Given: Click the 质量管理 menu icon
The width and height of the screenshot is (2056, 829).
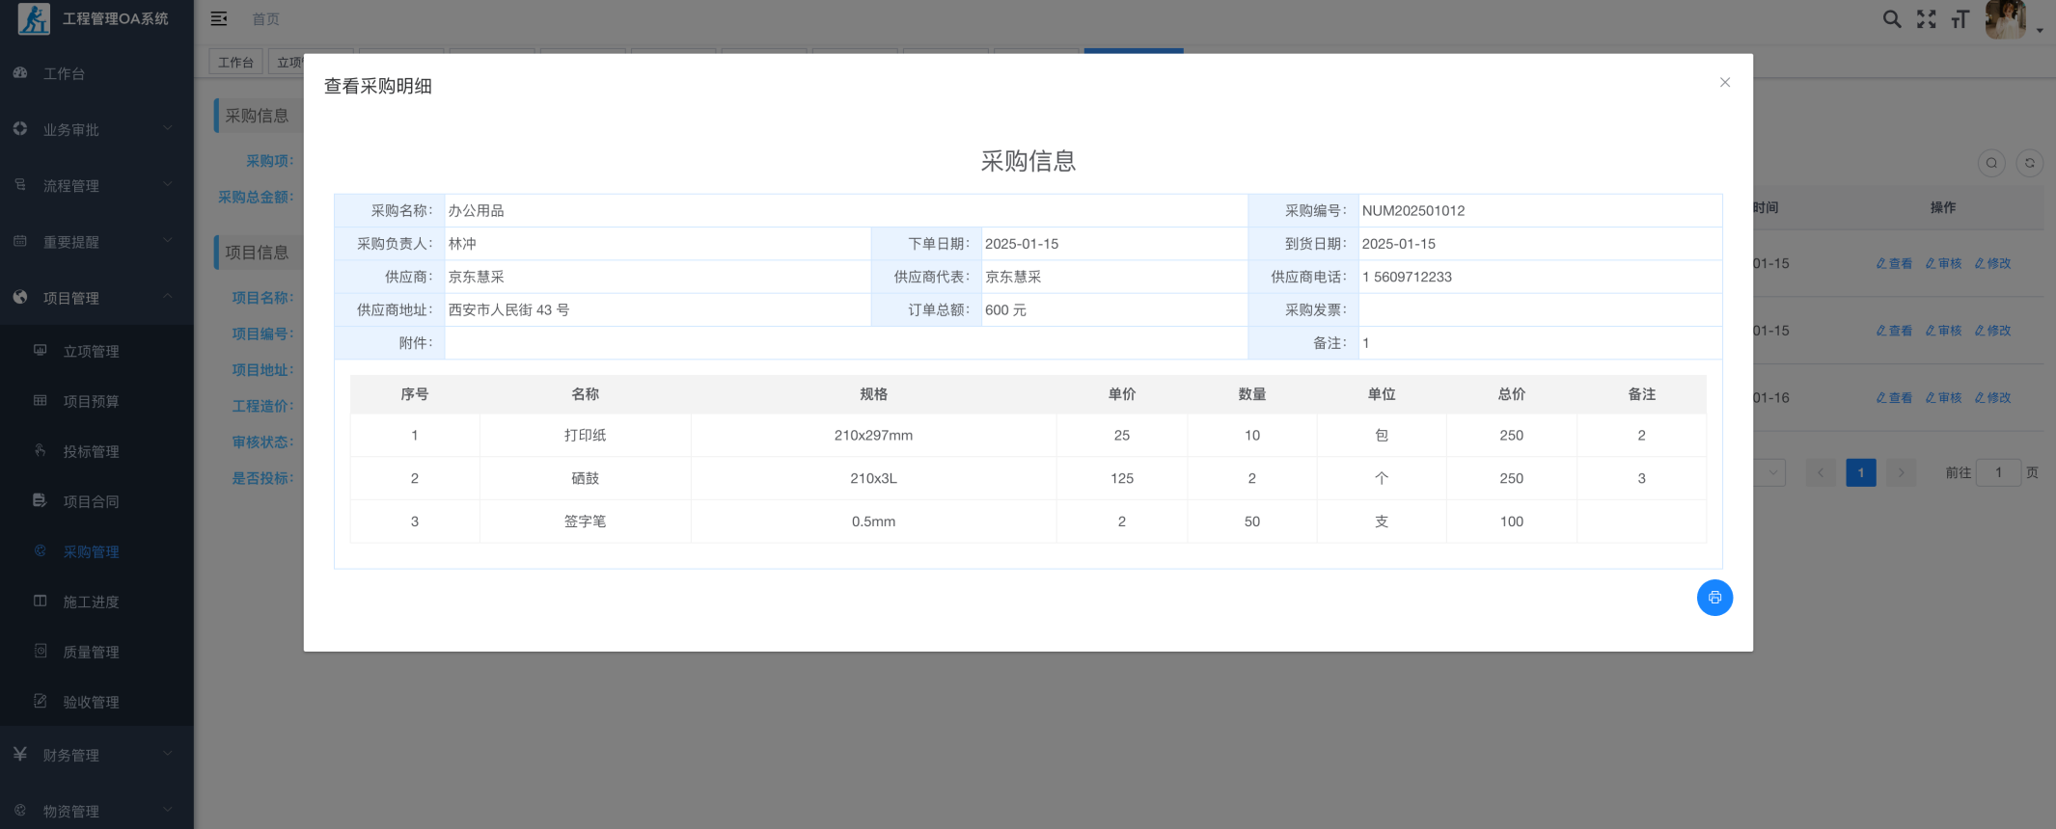Looking at the screenshot, I should pos(40,651).
